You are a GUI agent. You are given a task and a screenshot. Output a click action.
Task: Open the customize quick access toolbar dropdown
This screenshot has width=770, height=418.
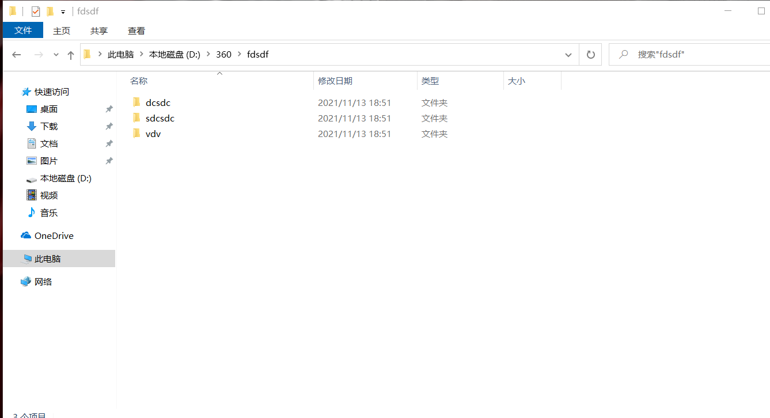pyautogui.click(x=63, y=12)
